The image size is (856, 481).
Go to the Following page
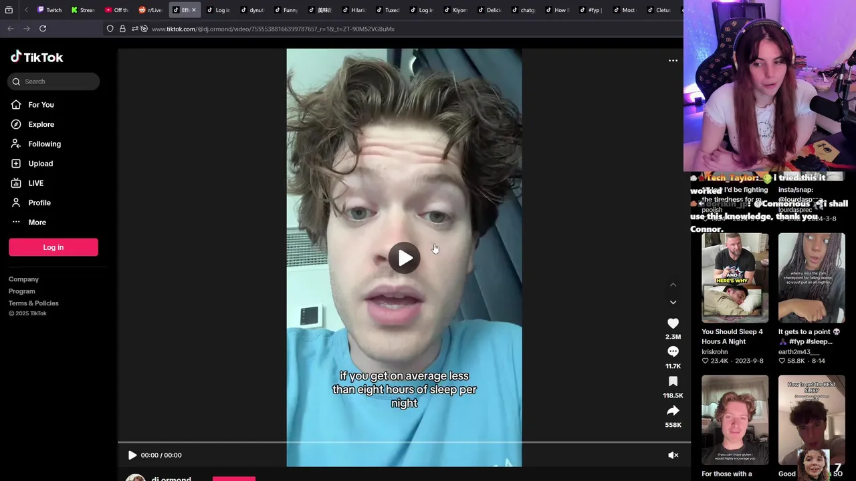coord(44,144)
